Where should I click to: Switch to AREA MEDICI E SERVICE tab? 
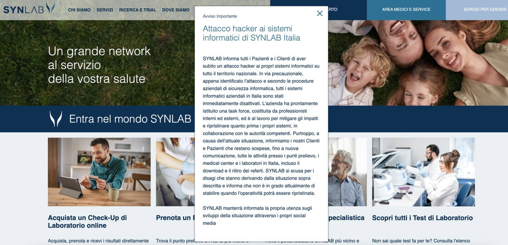click(x=406, y=10)
